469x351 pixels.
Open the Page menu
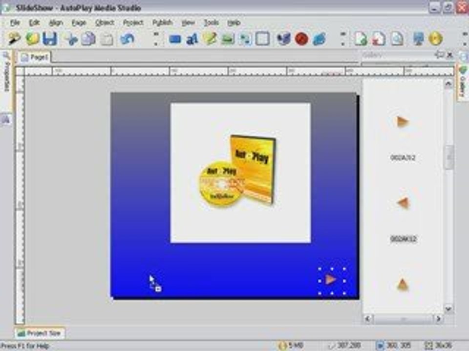point(79,23)
